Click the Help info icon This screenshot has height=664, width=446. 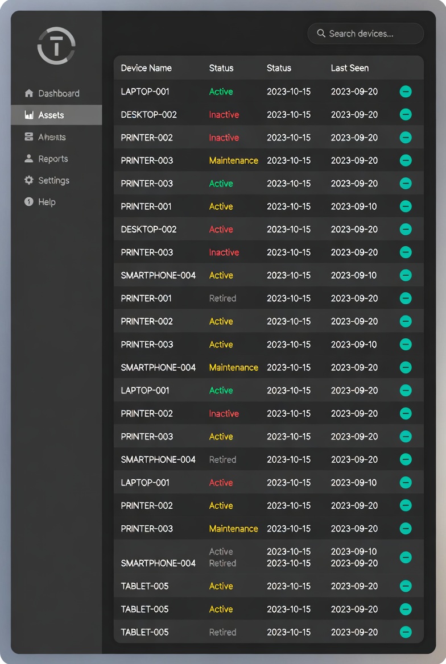pyautogui.click(x=29, y=202)
